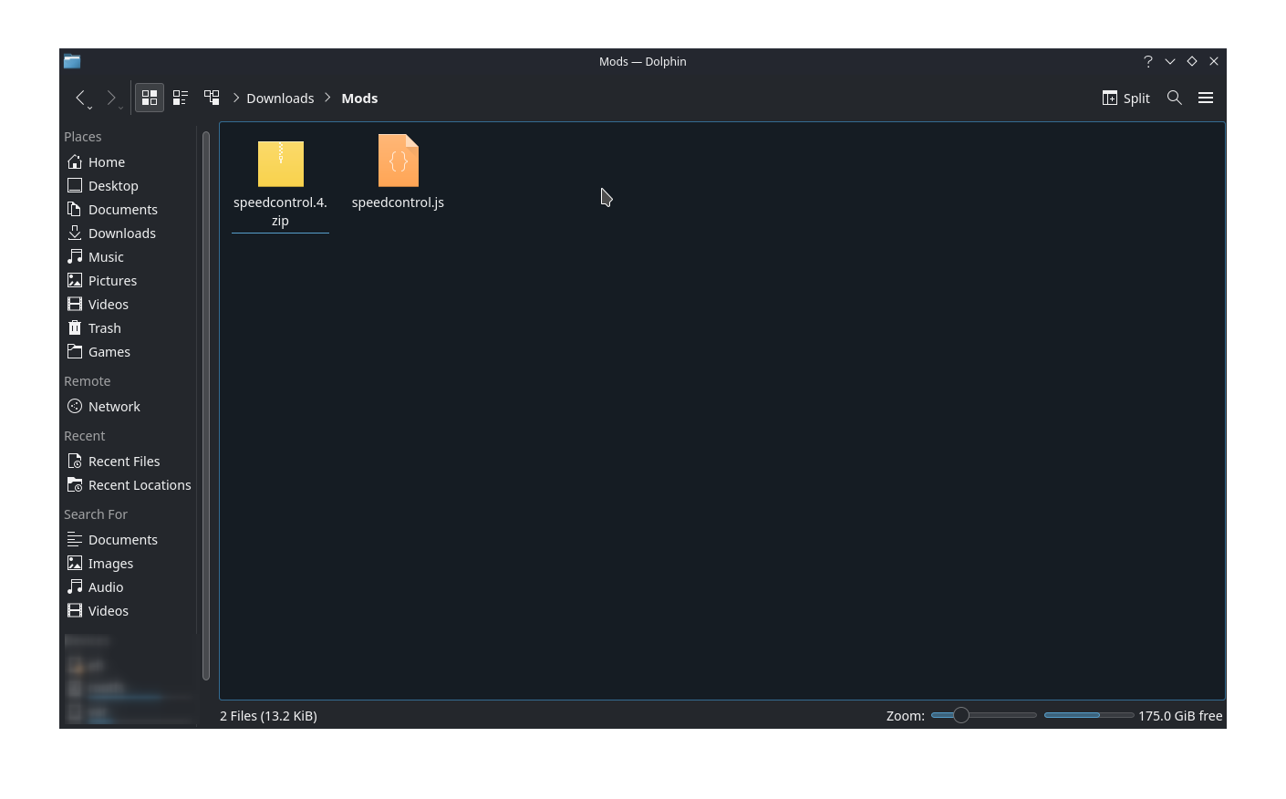Click the '2 Files (13.2 KiB)' status text
This screenshot has width=1286, height=799.
[x=268, y=716]
